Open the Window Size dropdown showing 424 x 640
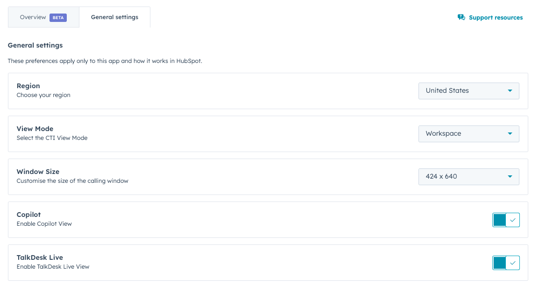Viewport: 539px width, 292px height. tap(468, 176)
